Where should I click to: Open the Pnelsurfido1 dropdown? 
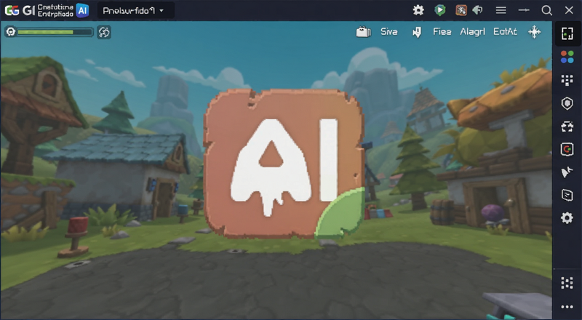pos(135,11)
